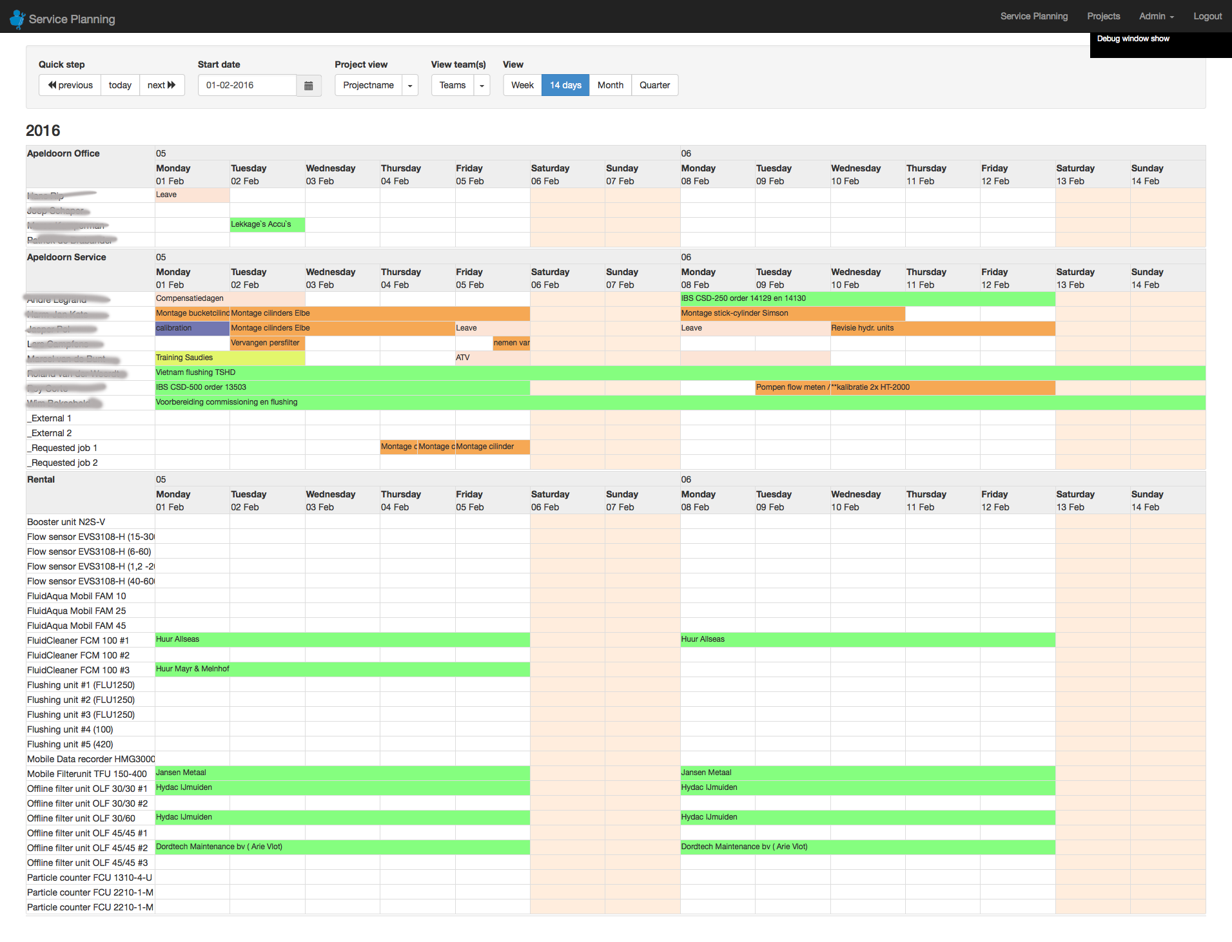This screenshot has height=942, width=1232.
Task: Open the Admin menu in navbar
Action: [1156, 16]
